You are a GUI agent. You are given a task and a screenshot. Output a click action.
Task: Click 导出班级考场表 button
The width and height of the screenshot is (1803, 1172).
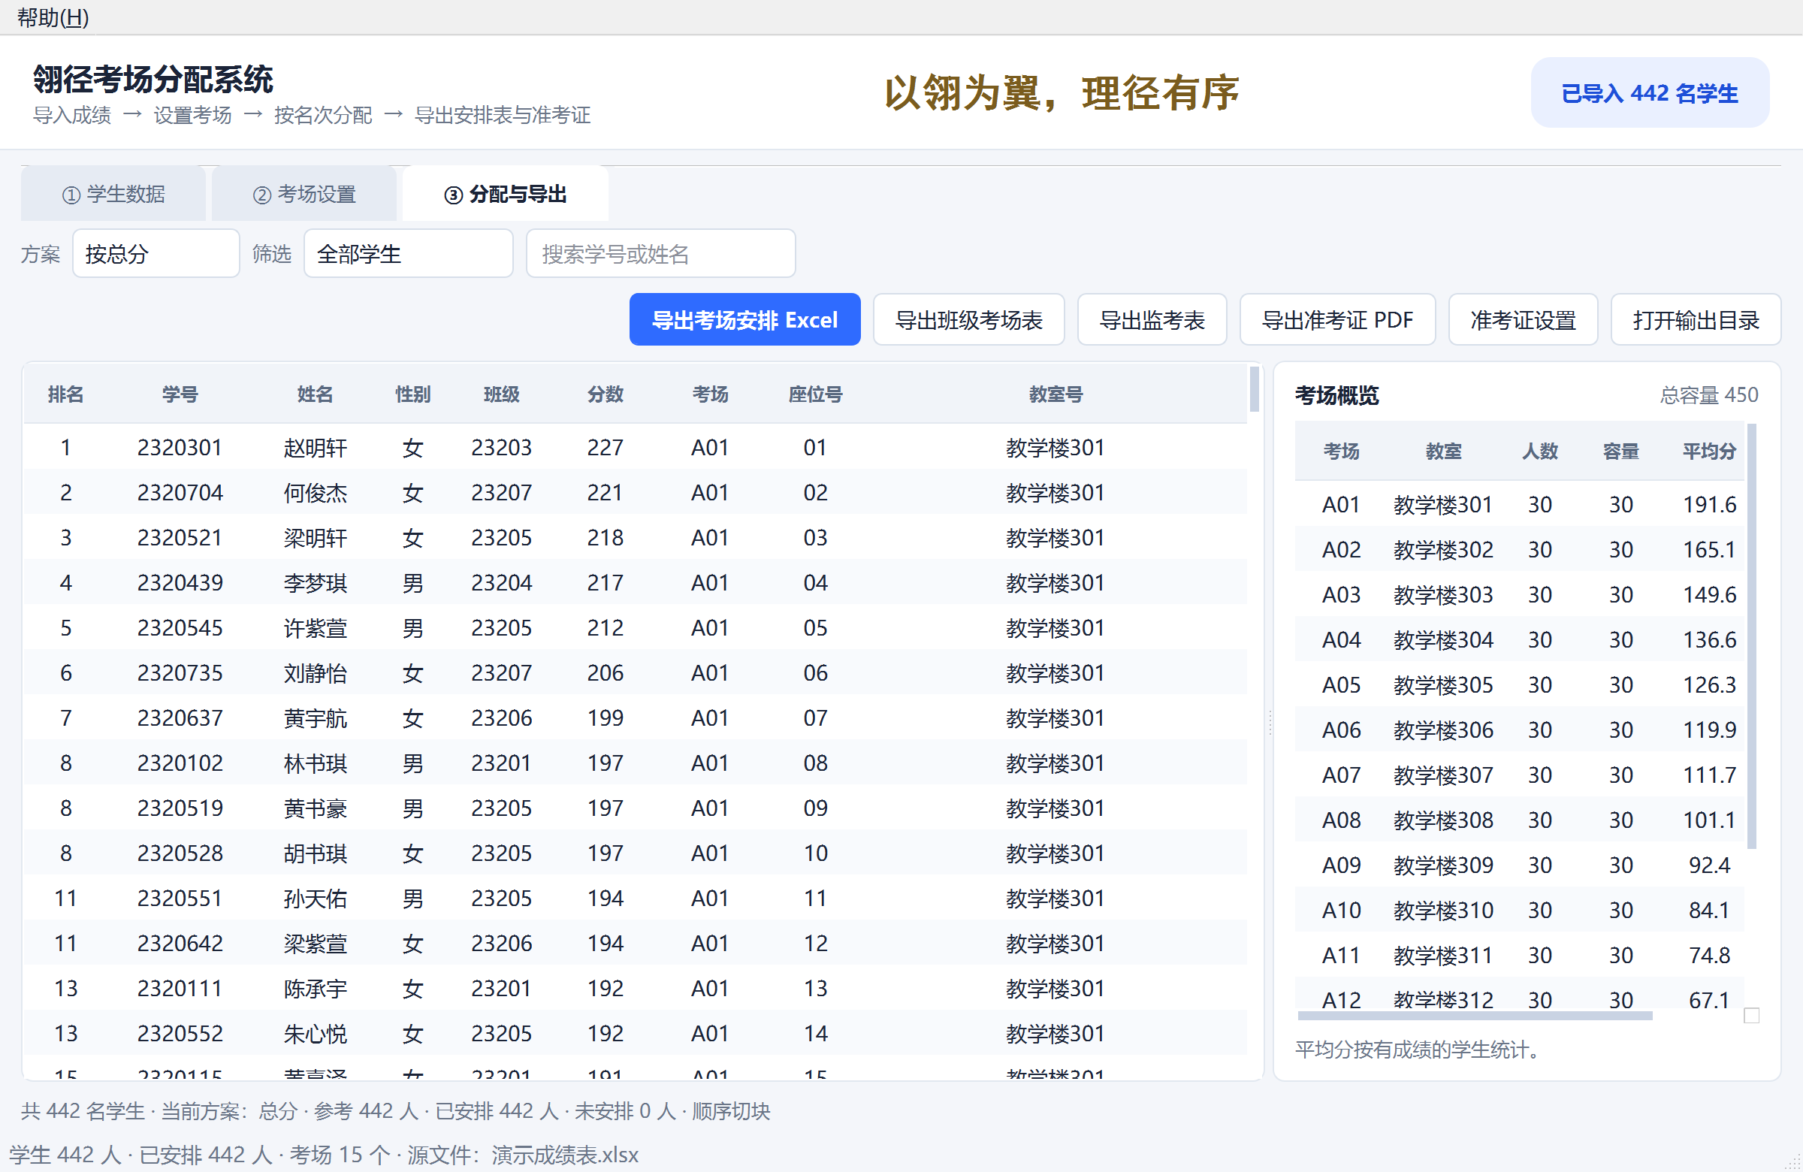969,320
